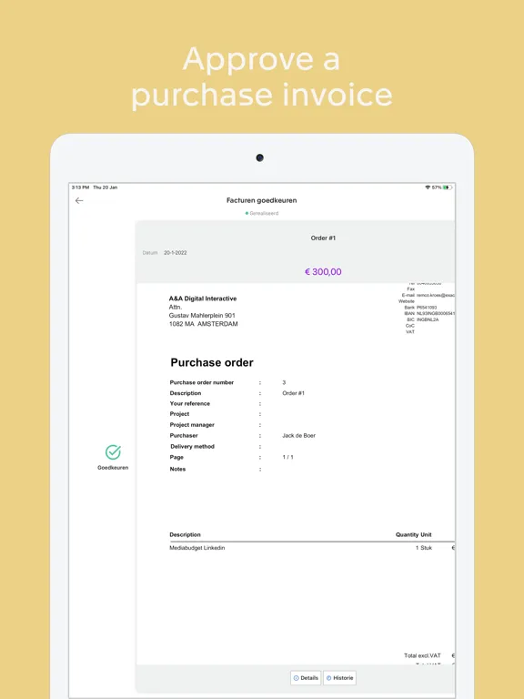Viewport: 524px width, 699px height.
Task: Tap the Gerealiseerd status label
Action: 262,214
